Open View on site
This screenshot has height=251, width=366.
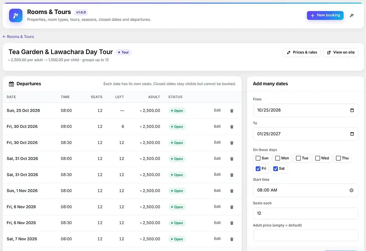click(341, 53)
